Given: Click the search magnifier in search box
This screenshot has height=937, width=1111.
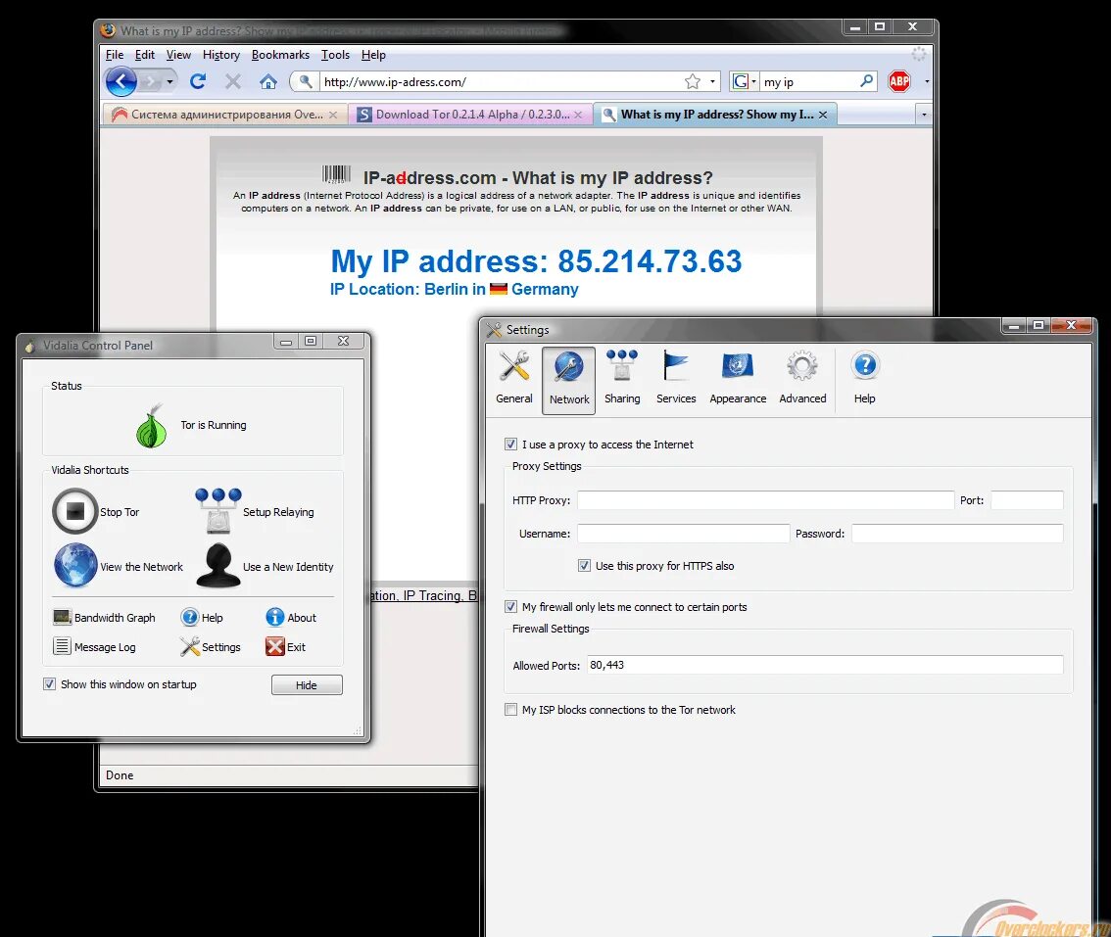Looking at the screenshot, I should 866,81.
